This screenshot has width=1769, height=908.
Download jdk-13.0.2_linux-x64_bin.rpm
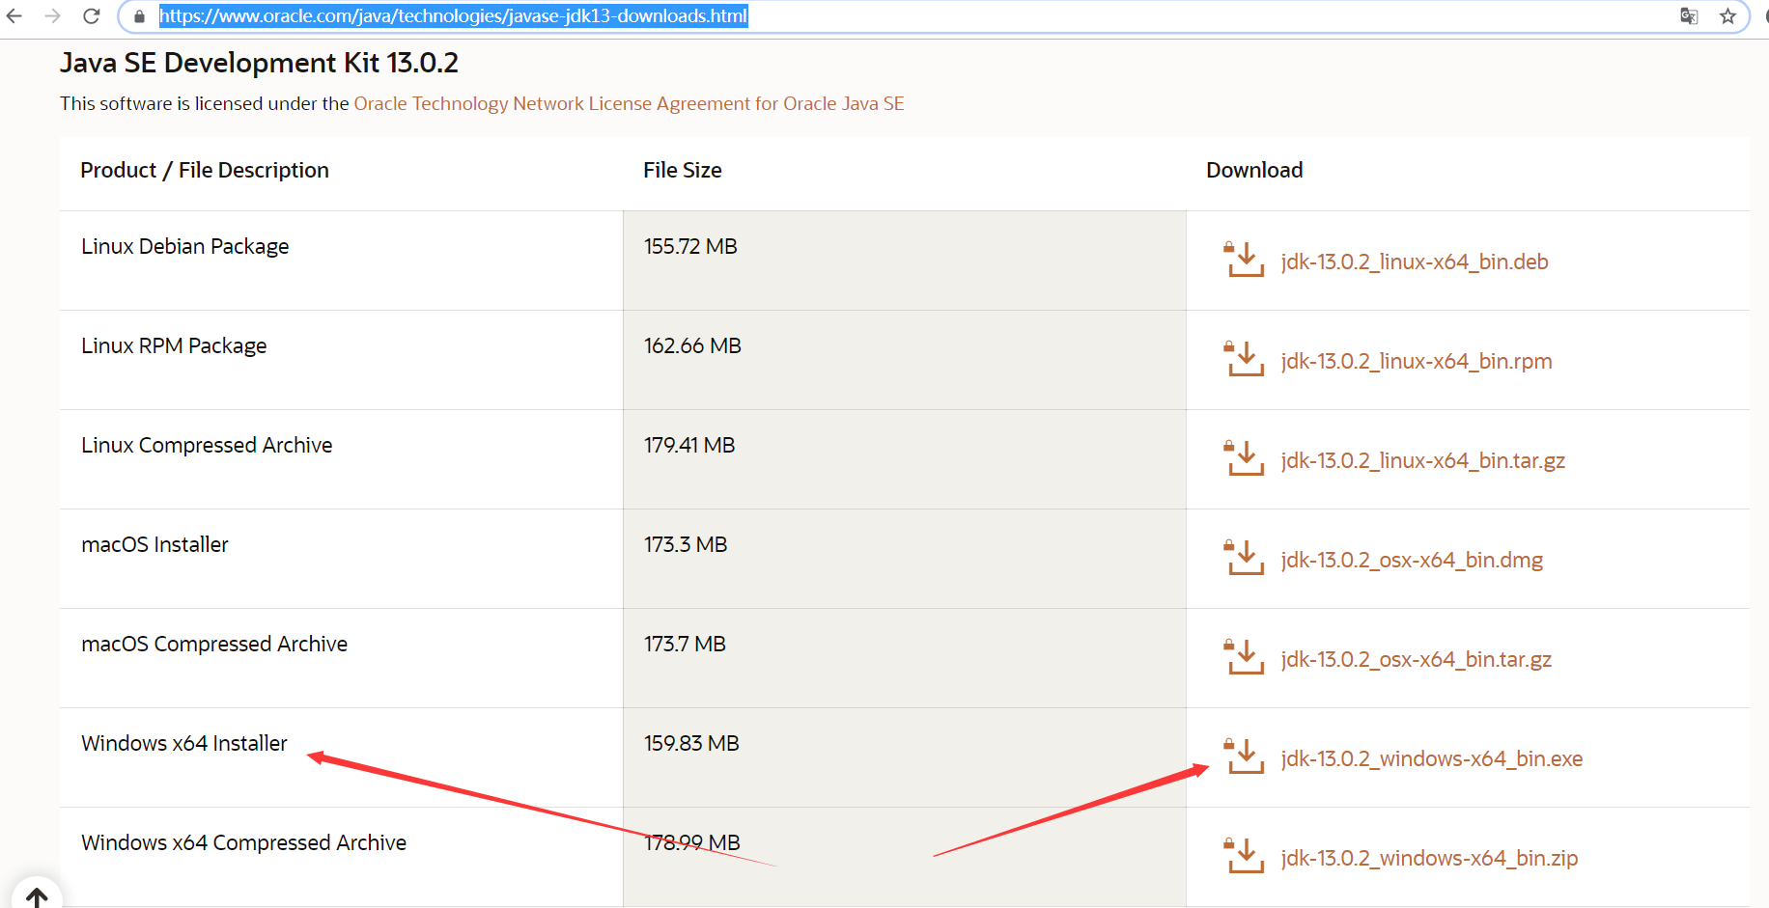pos(1417,361)
